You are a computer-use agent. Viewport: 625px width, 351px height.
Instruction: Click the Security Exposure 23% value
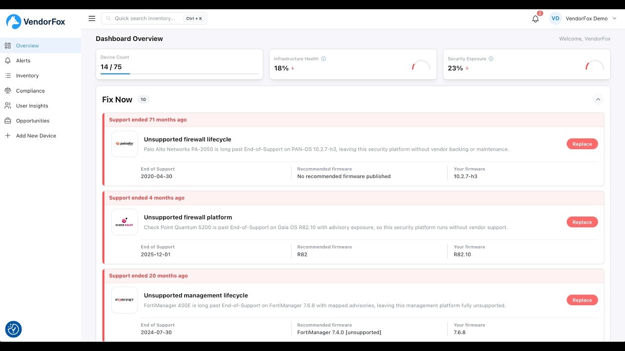(x=455, y=68)
